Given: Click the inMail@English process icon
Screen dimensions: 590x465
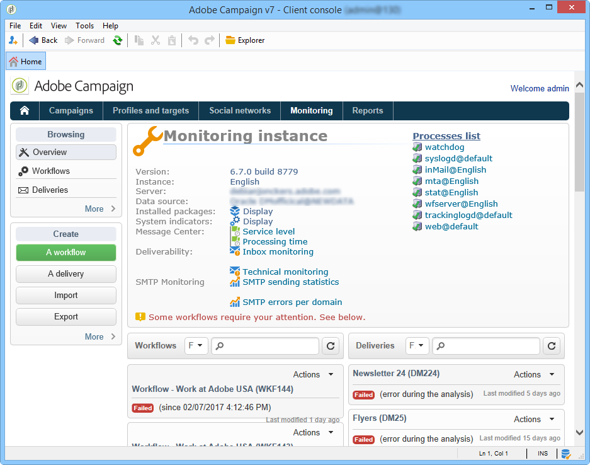Looking at the screenshot, I should pyautogui.click(x=417, y=170).
